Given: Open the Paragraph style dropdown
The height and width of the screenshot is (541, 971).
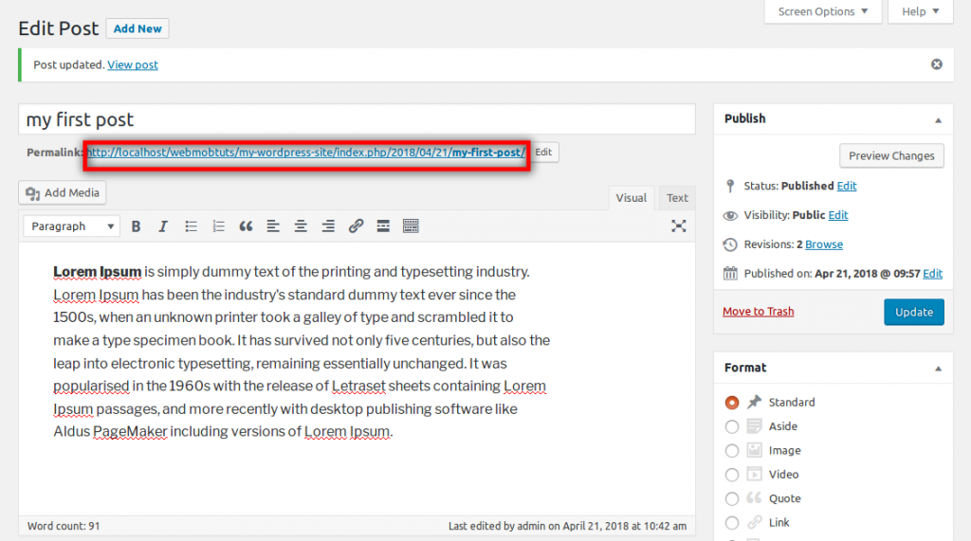Looking at the screenshot, I should click(71, 226).
